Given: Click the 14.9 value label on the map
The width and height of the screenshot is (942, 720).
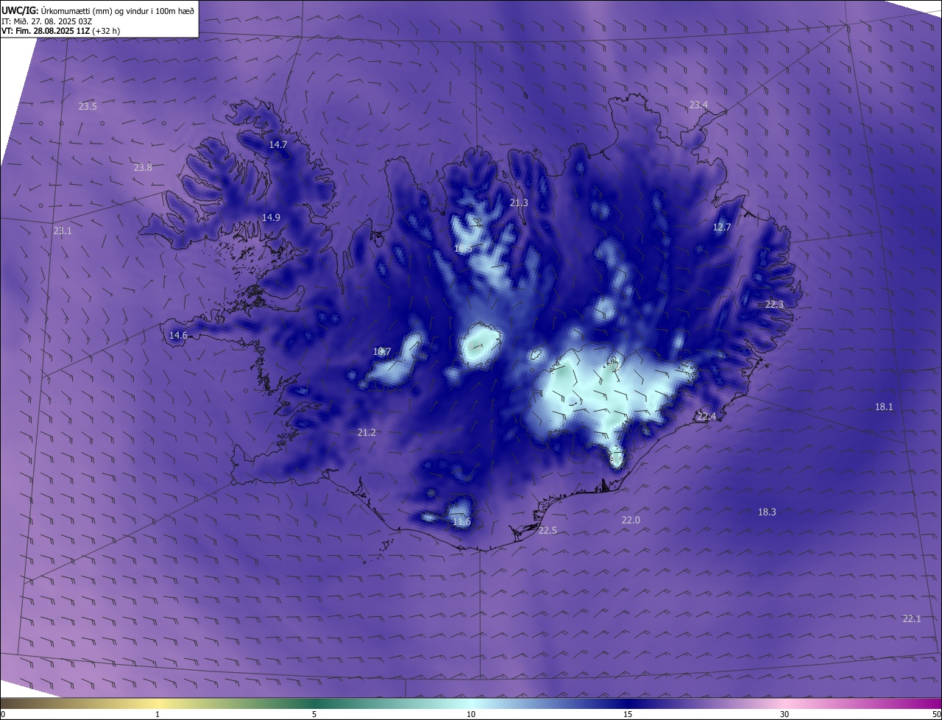Looking at the screenshot, I should coord(271,218).
